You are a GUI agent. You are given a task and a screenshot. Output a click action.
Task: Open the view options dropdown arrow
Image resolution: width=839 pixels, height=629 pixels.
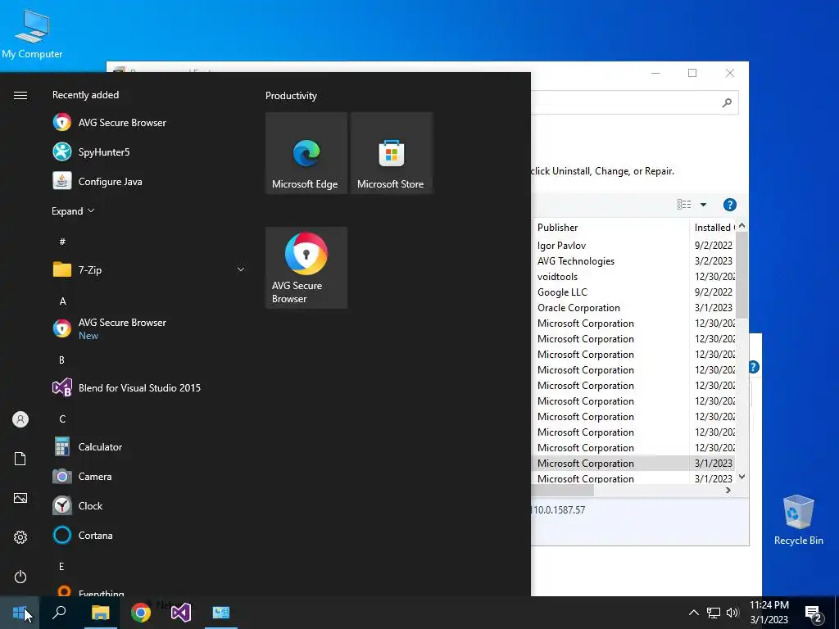pyautogui.click(x=703, y=205)
